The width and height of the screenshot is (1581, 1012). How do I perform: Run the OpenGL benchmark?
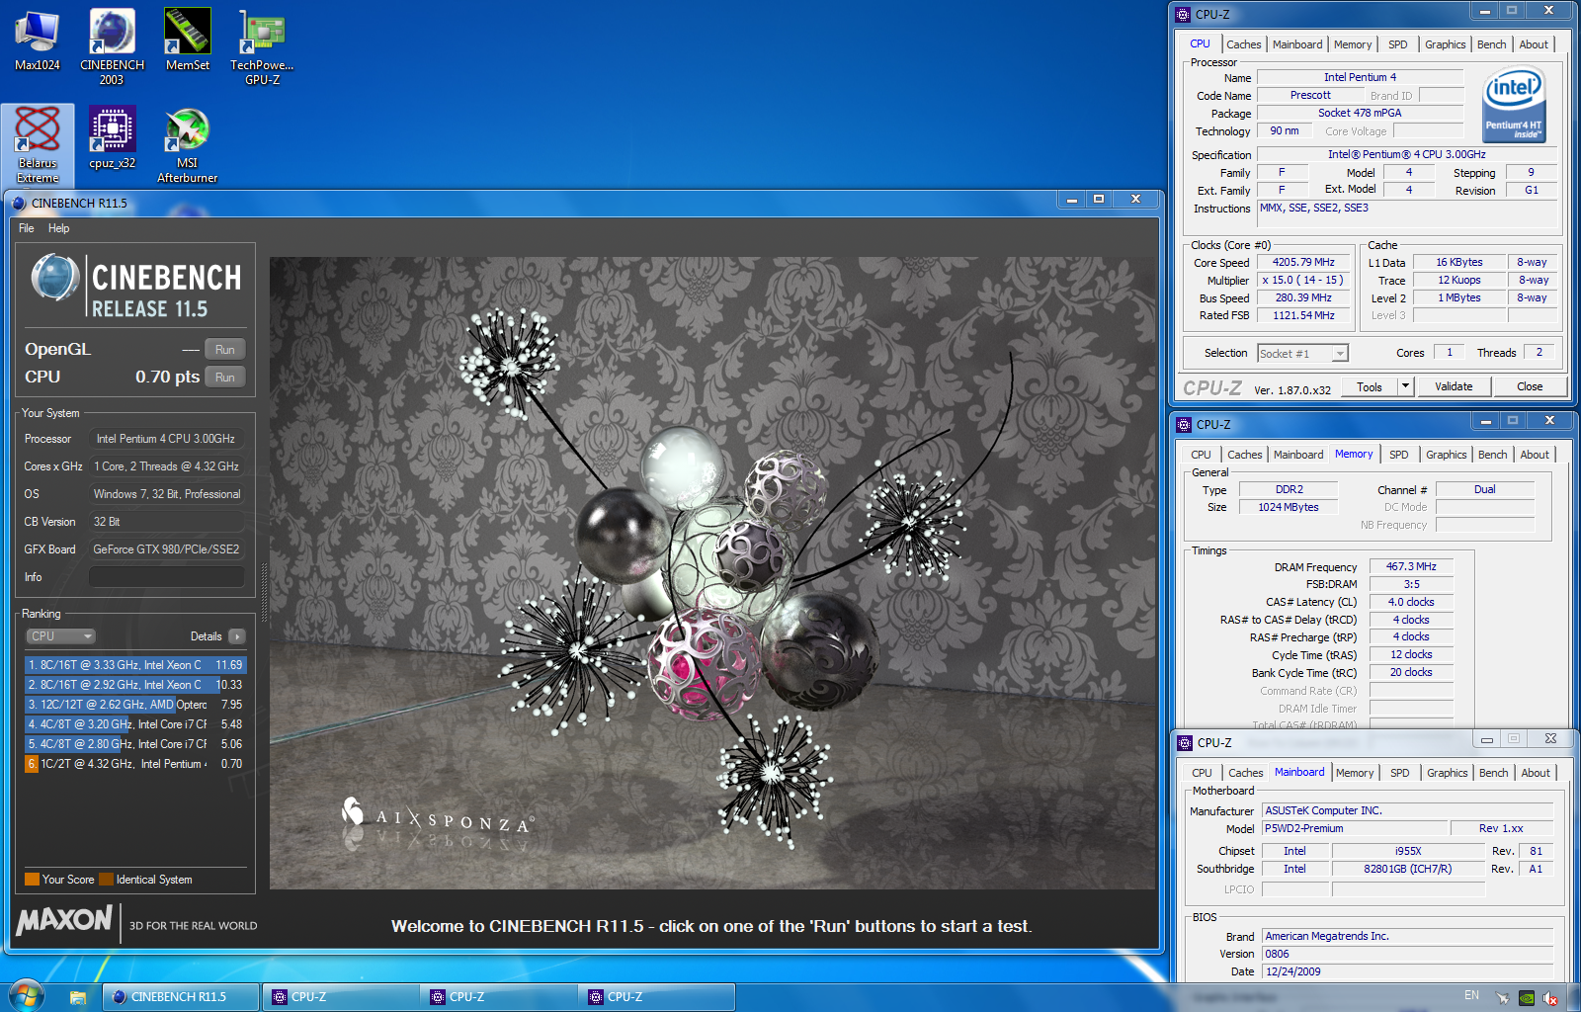[x=225, y=350]
